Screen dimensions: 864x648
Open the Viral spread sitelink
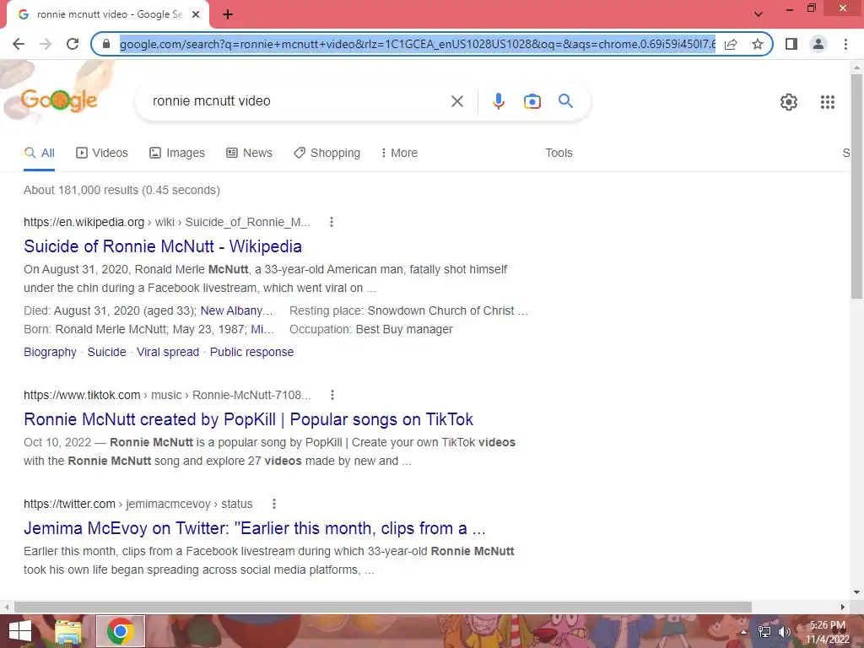pos(168,352)
